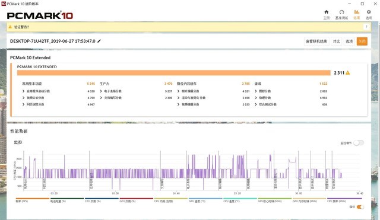
Task: Click the 验证警告! banner text
Action: [x=21, y=27]
